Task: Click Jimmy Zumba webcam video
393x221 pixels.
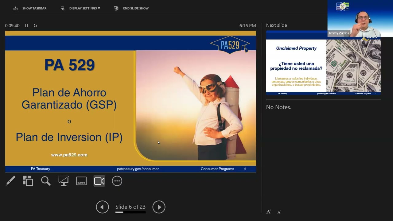Action: [360, 18]
